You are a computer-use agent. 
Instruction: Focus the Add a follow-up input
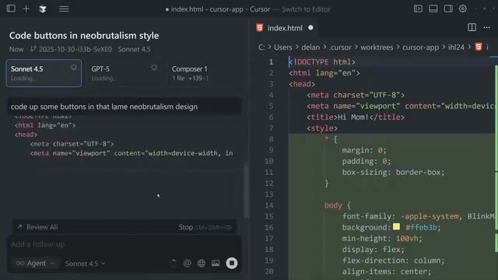[x=124, y=244]
